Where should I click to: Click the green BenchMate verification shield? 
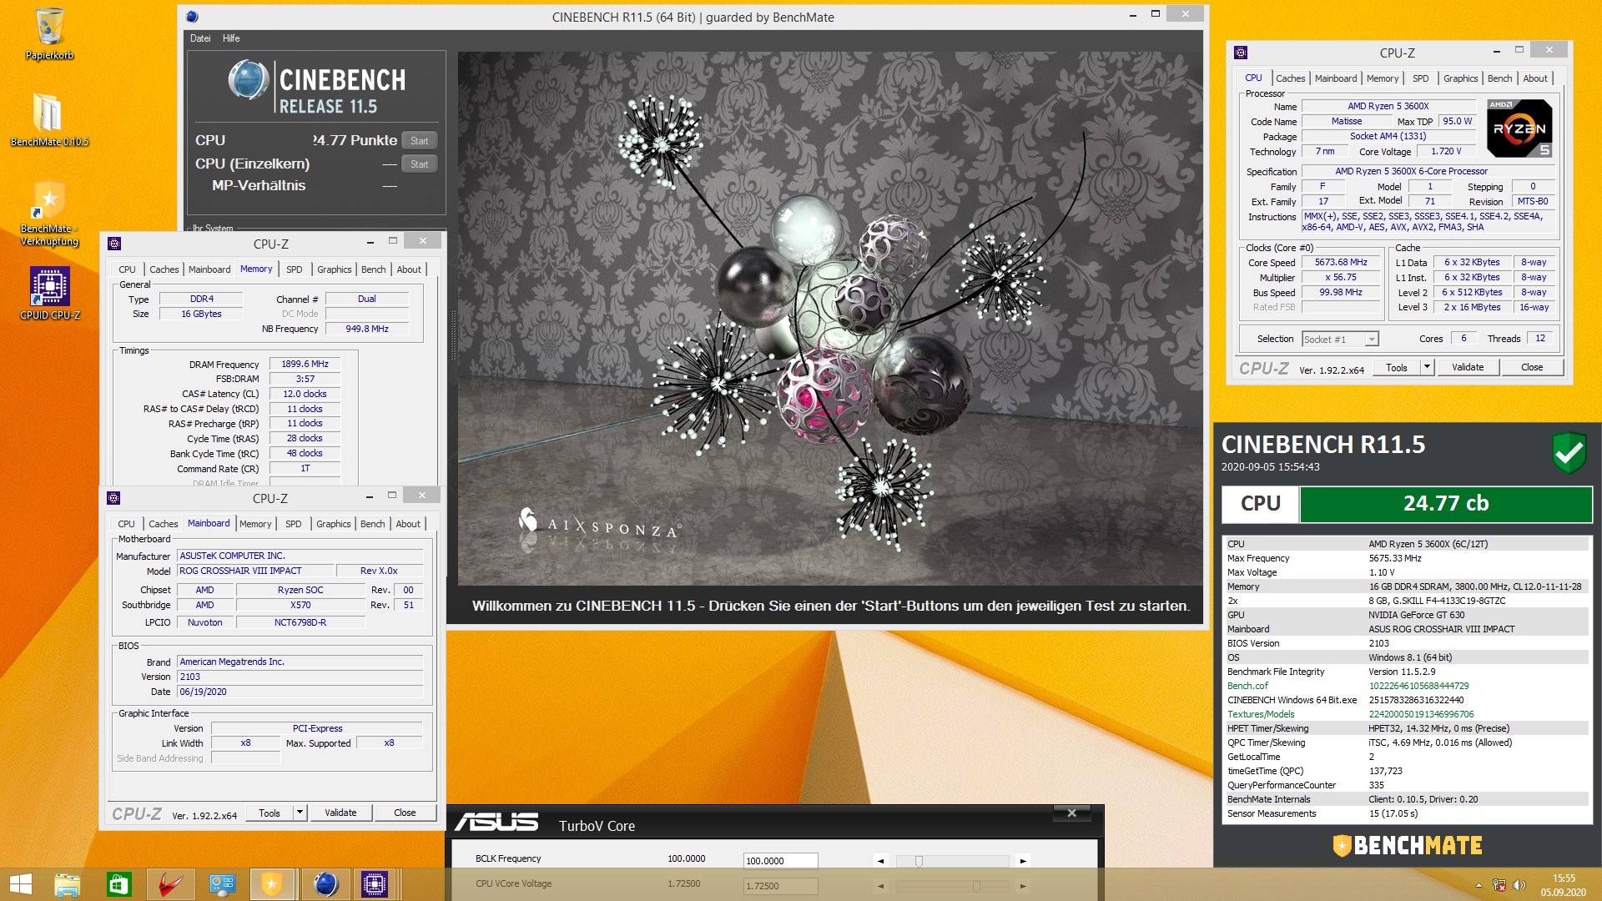(1569, 453)
